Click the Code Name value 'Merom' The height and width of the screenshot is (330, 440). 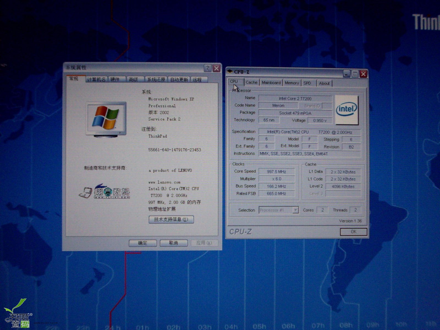(x=278, y=105)
